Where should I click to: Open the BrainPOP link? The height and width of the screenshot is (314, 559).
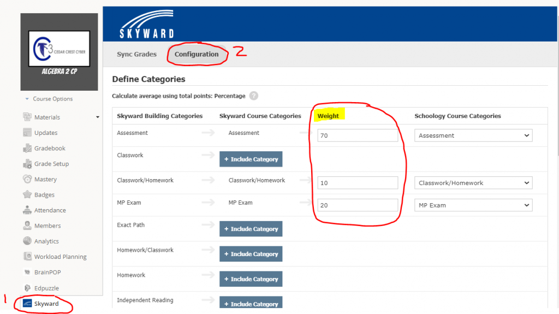click(48, 272)
